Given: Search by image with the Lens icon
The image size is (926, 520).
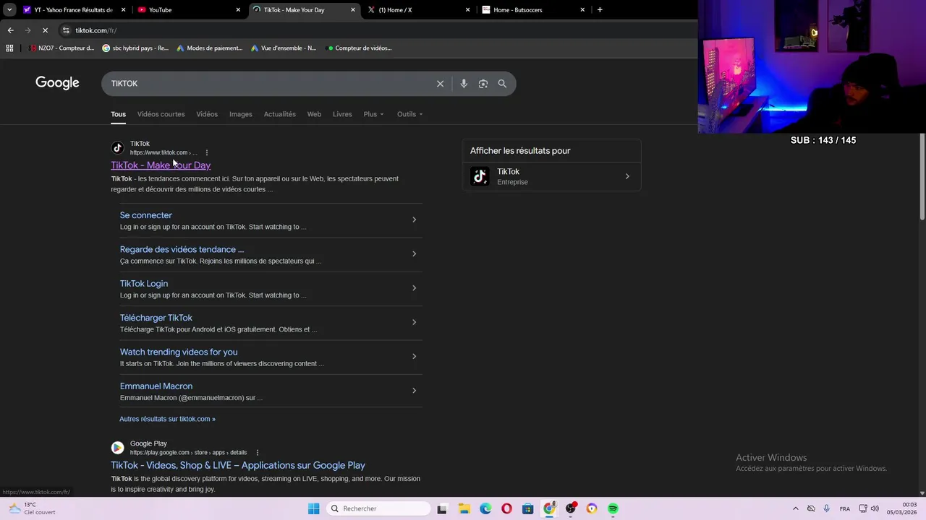Looking at the screenshot, I should point(483,84).
